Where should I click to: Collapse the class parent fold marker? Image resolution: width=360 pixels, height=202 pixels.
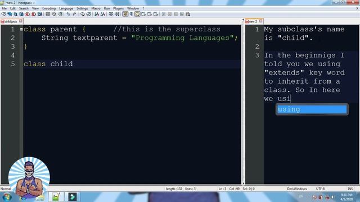tap(21, 29)
